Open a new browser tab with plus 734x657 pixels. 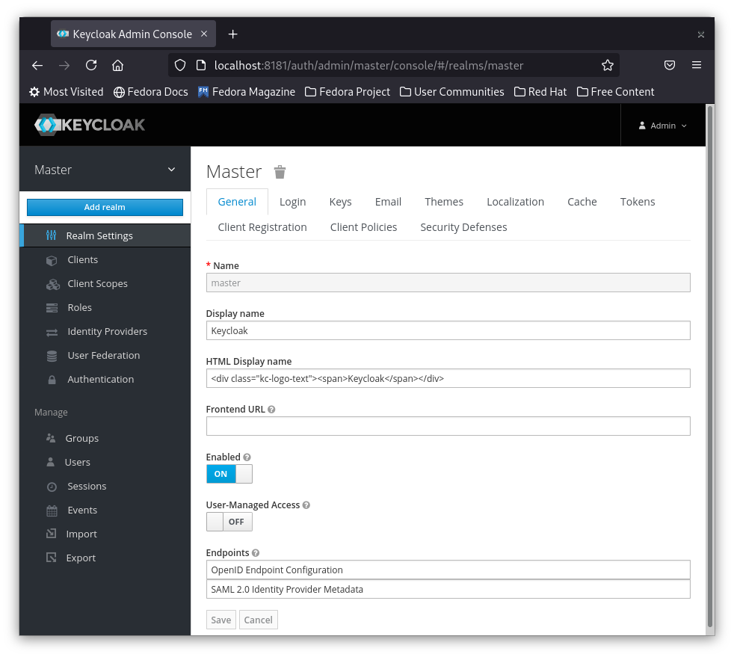click(232, 34)
